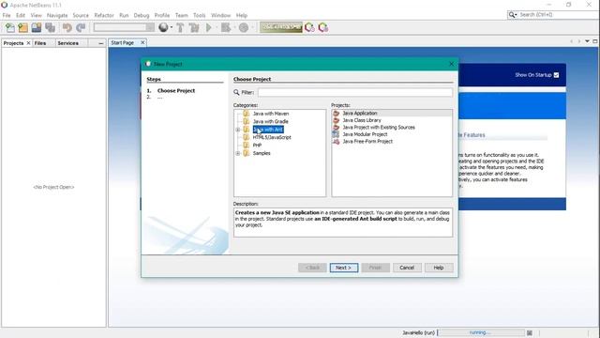
Task: Click the Debug Project toolbar icon
Action: pyautogui.click(x=226, y=27)
